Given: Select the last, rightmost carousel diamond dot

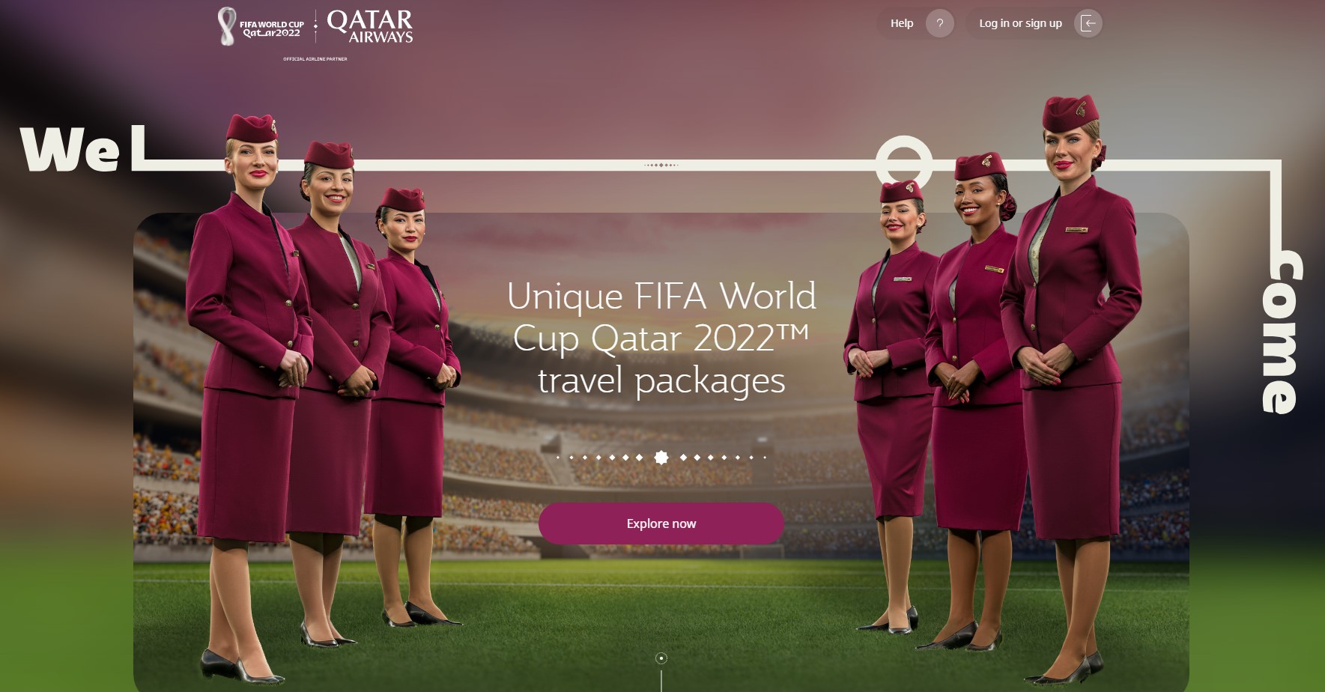Looking at the screenshot, I should click(765, 458).
